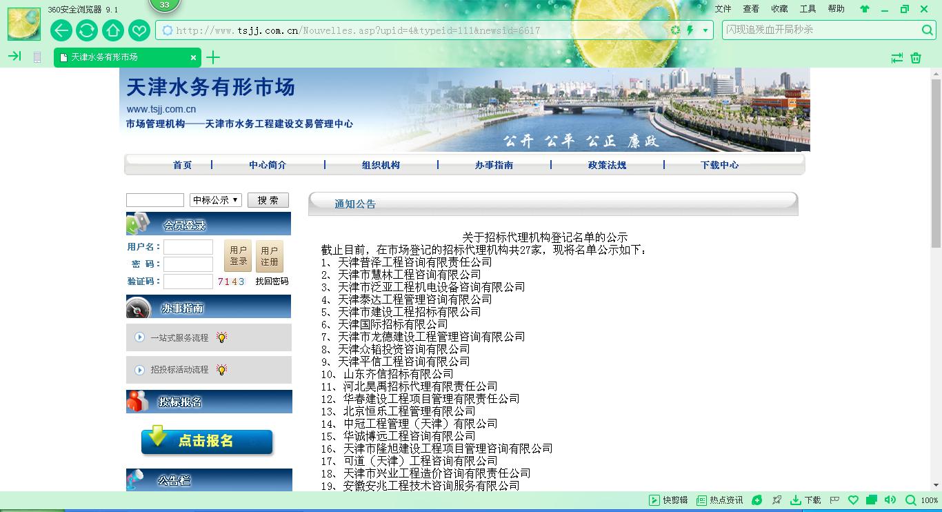Viewport: 942px width, 512px height.
Task: Click the heart favorites icon in the toolbar
Action: pos(139,30)
